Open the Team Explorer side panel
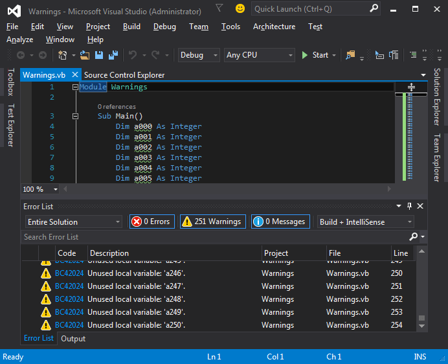Image resolution: width=448 pixels, height=364 pixels. tap(437, 157)
